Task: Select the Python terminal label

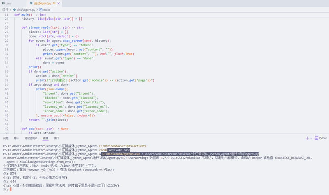Action: tap(323, 138)
